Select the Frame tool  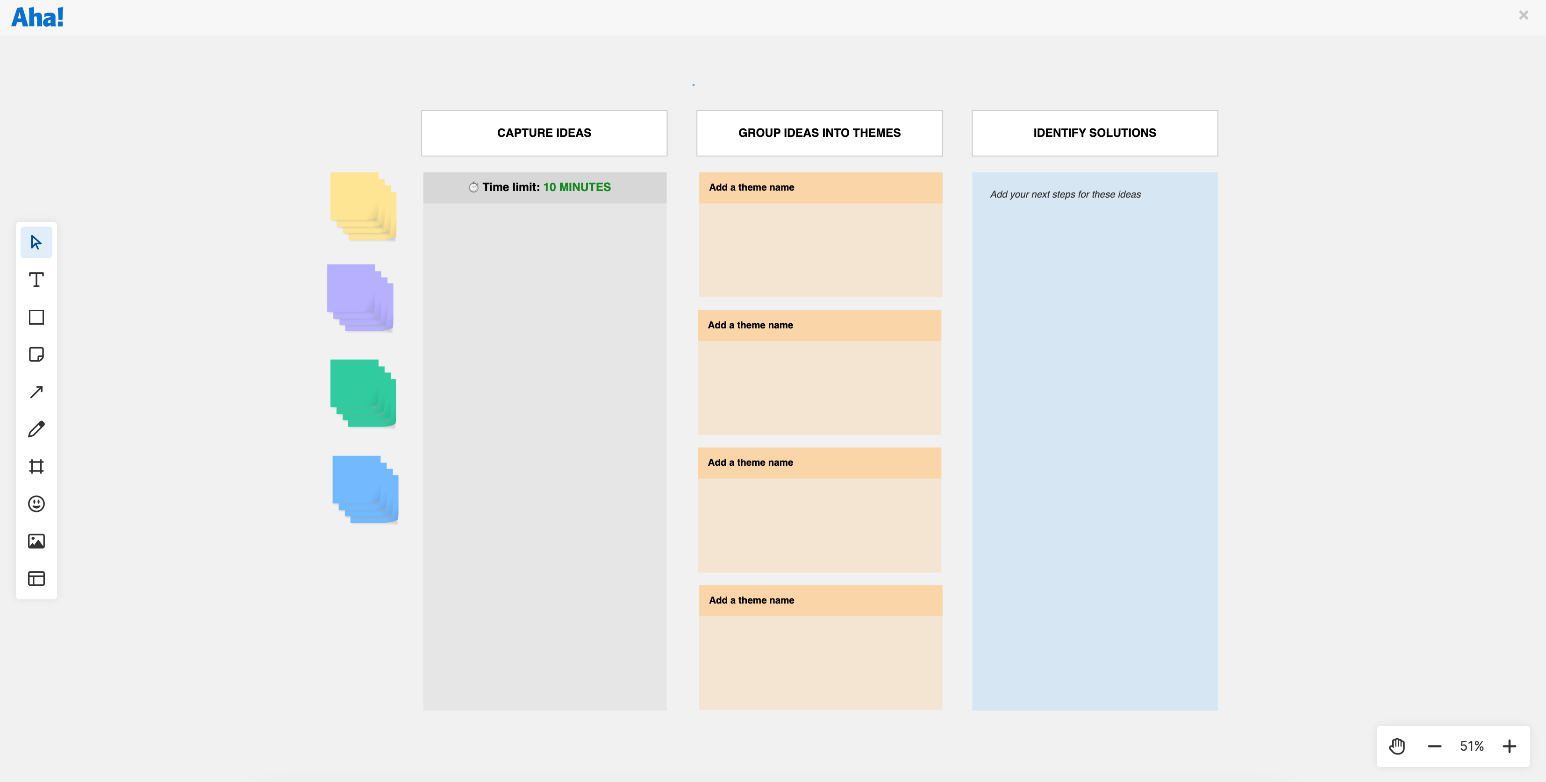point(36,466)
